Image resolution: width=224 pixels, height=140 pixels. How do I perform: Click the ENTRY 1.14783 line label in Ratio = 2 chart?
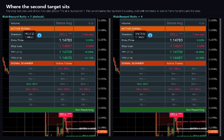(x=88, y=128)
